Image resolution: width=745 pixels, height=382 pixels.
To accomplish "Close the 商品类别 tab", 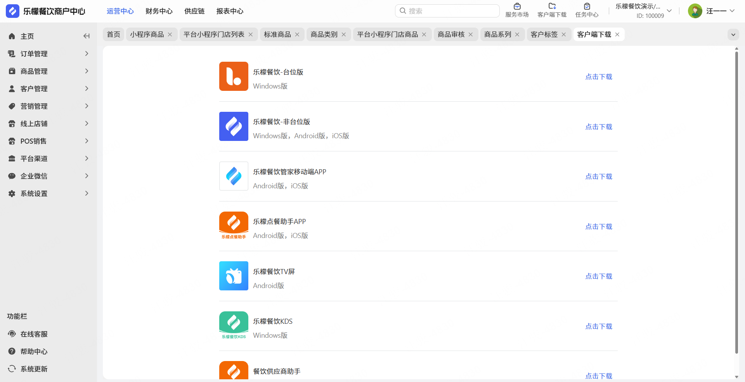I will (x=344, y=35).
